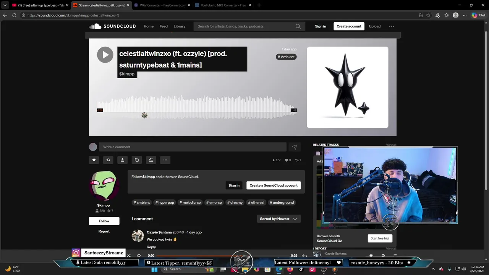This screenshot has height=275, width=489.
Task: Click the bottom player progress bar
Action: point(222,256)
